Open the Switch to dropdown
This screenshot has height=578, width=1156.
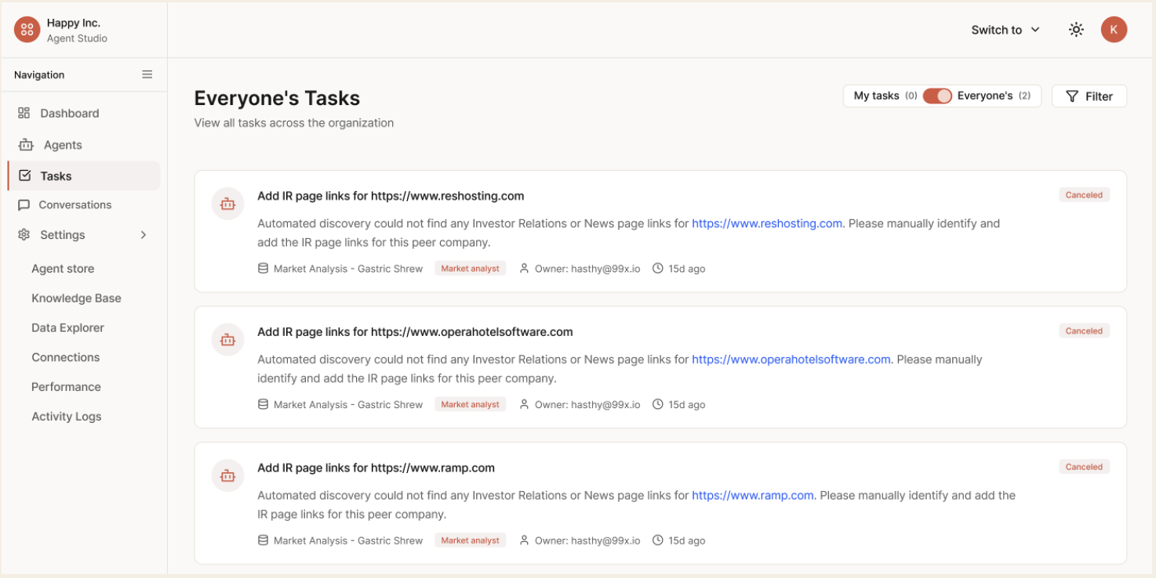pyautogui.click(x=1005, y=29)
